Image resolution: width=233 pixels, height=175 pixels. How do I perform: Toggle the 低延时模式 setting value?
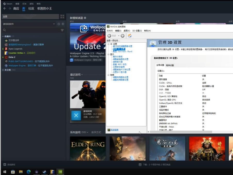[x=202, y=110]
